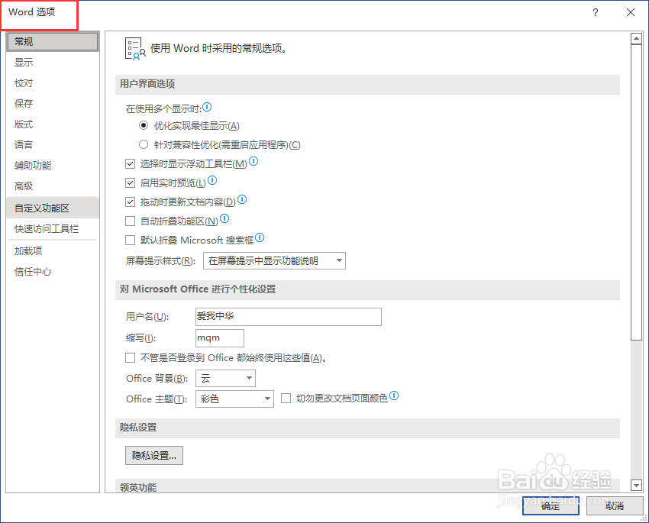
Task: Check 不管是否登录到 Office 都始终使用这些值
Action: [x=130, y=357]
